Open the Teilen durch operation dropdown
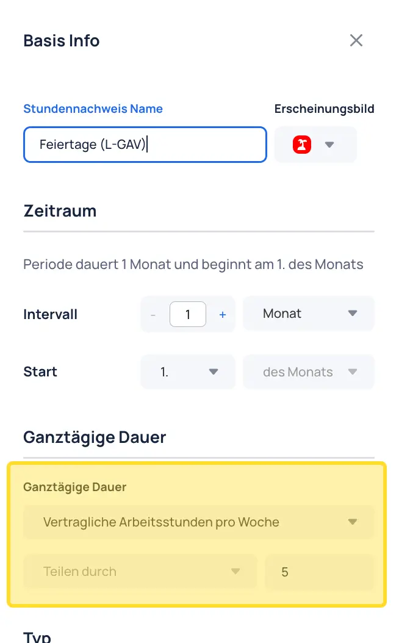Viewport: 399px width, 643px height. point(140,571)
